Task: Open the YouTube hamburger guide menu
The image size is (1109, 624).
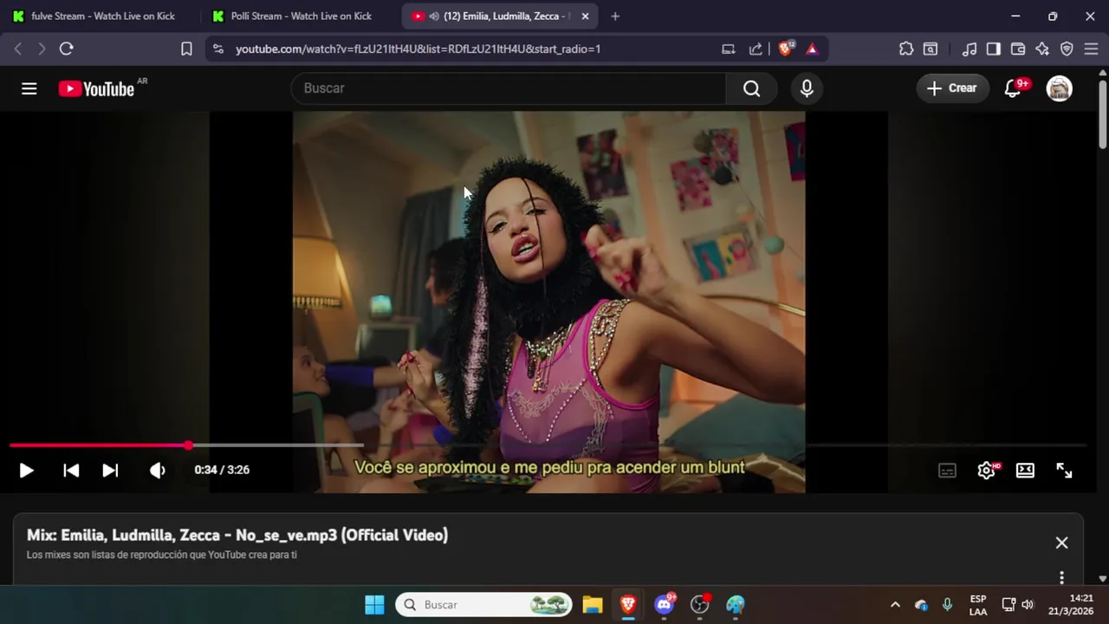Action: tap(29, 88)
